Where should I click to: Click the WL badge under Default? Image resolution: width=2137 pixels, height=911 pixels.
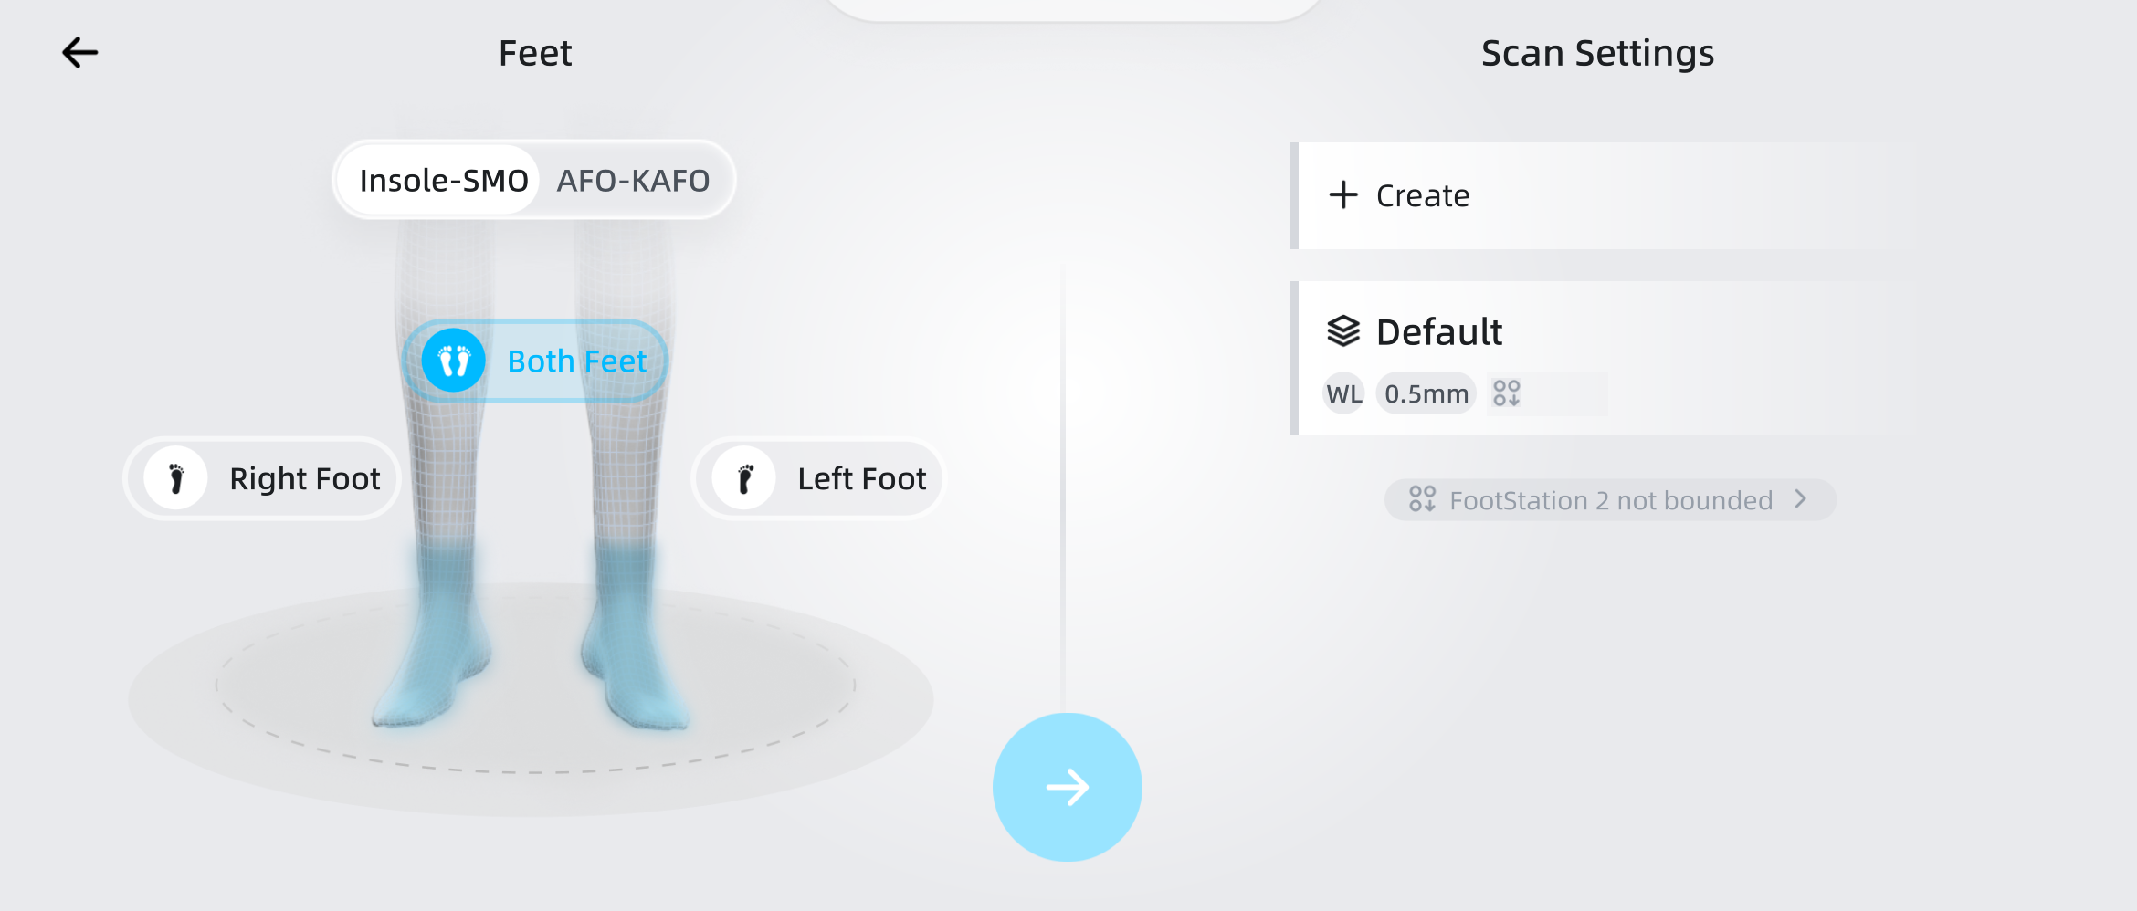point(1343,394)
